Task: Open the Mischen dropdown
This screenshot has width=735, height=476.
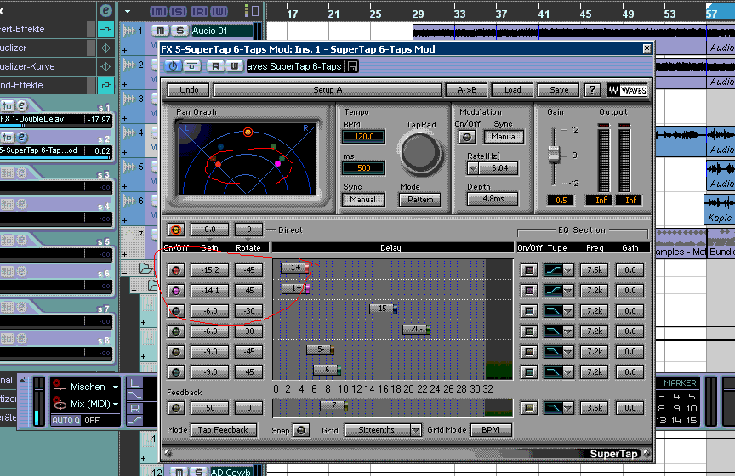Action: (x=116, y=388)
